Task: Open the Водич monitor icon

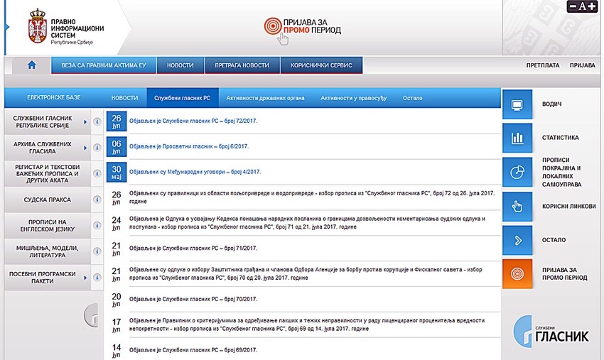Action: (x=517, y=104)
